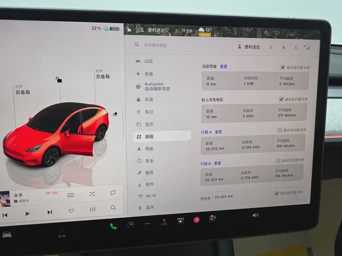This screenshot has width=342, height=256.
Task: Open the Toybox app icon
Action: pyautogui.click(x=212, y=218)
